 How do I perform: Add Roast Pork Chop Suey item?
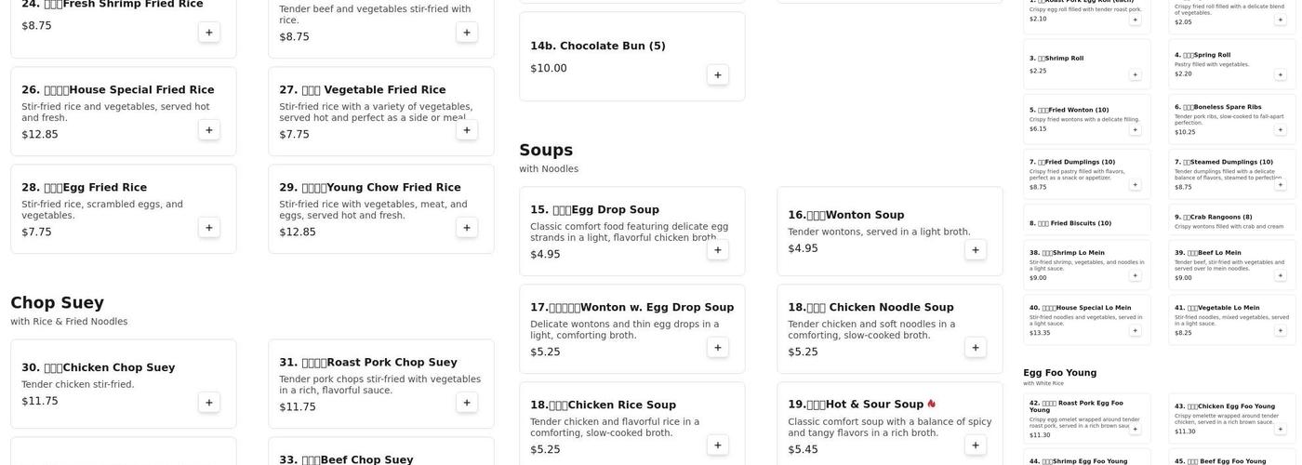point(467,403)
